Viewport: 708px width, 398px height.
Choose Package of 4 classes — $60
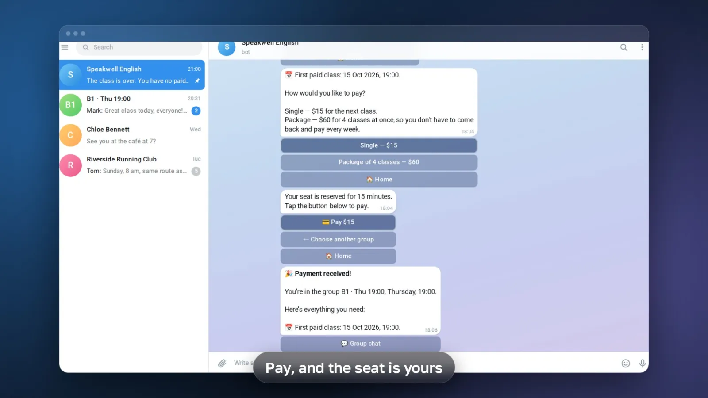click(379, 162)
